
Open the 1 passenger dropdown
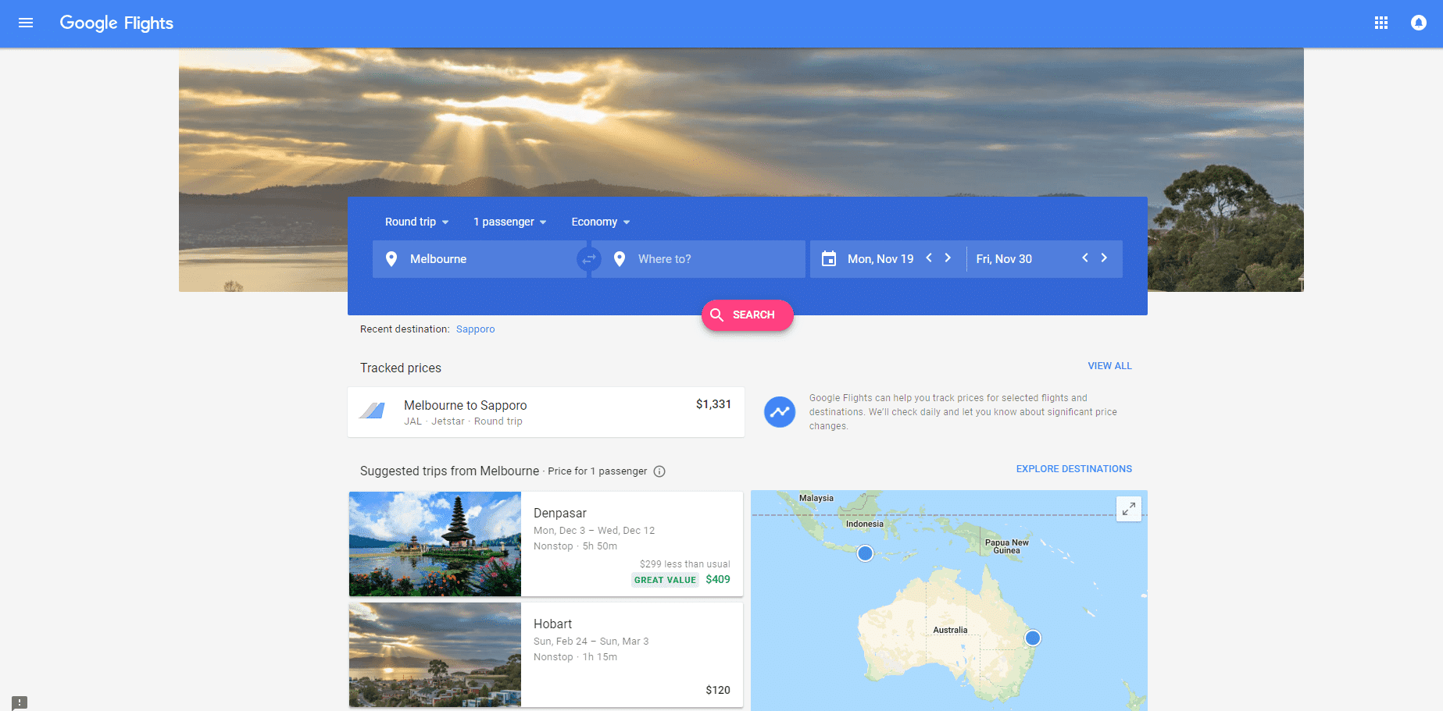[509, 222]
